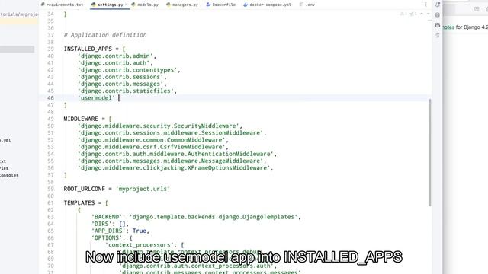The image size is (488, 274).
Task: Click CommonMiddleware entry on line 52
Action: [151, 140]
